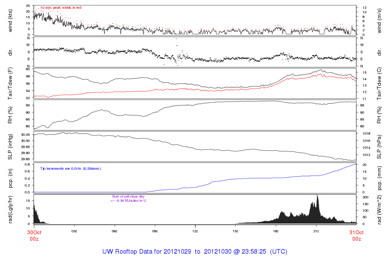Screen dimensions: 390x267
Task: Select the left 'RH (%)' axis label
Action: [10, 115]
